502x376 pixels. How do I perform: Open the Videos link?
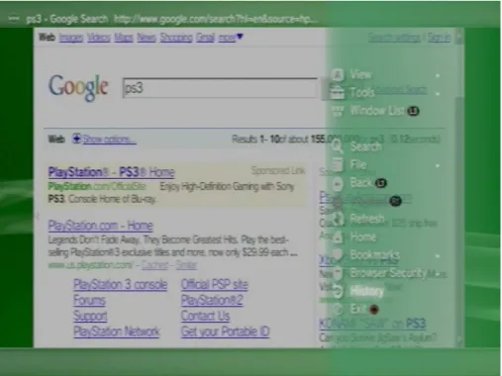(99, 38)
